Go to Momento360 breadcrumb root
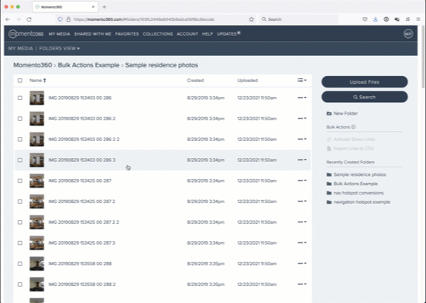The width and height of the screenshot is (426, 303). click(33, 65)
